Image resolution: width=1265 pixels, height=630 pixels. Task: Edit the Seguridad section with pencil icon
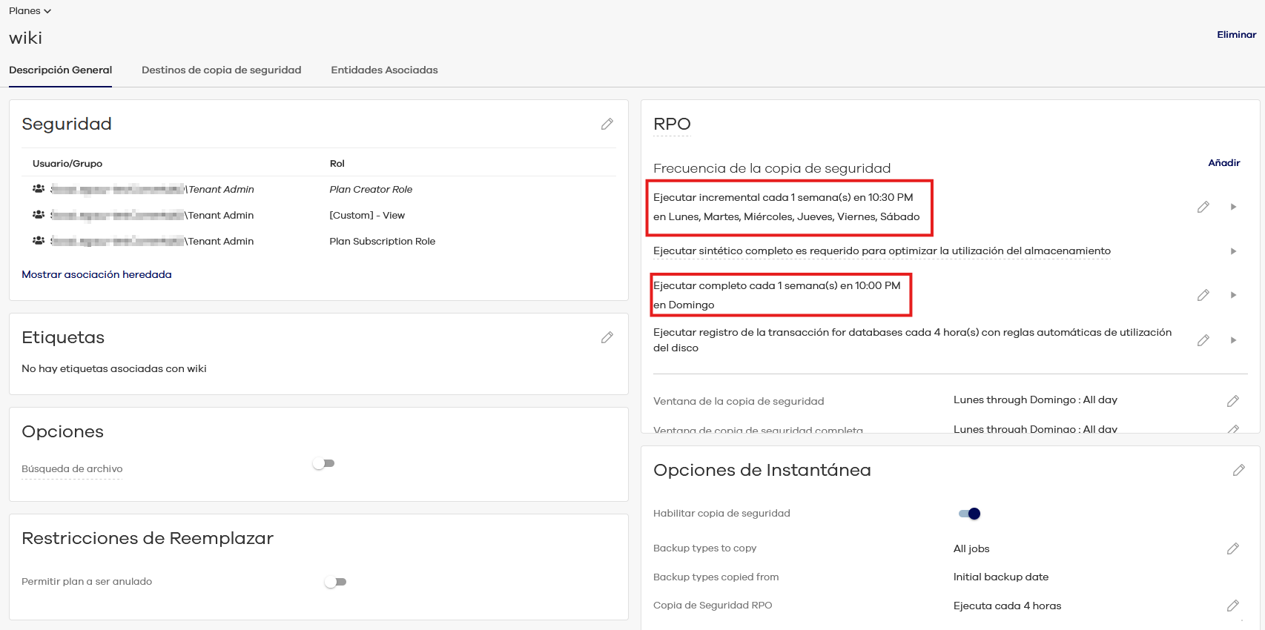[x=607, y=124]
